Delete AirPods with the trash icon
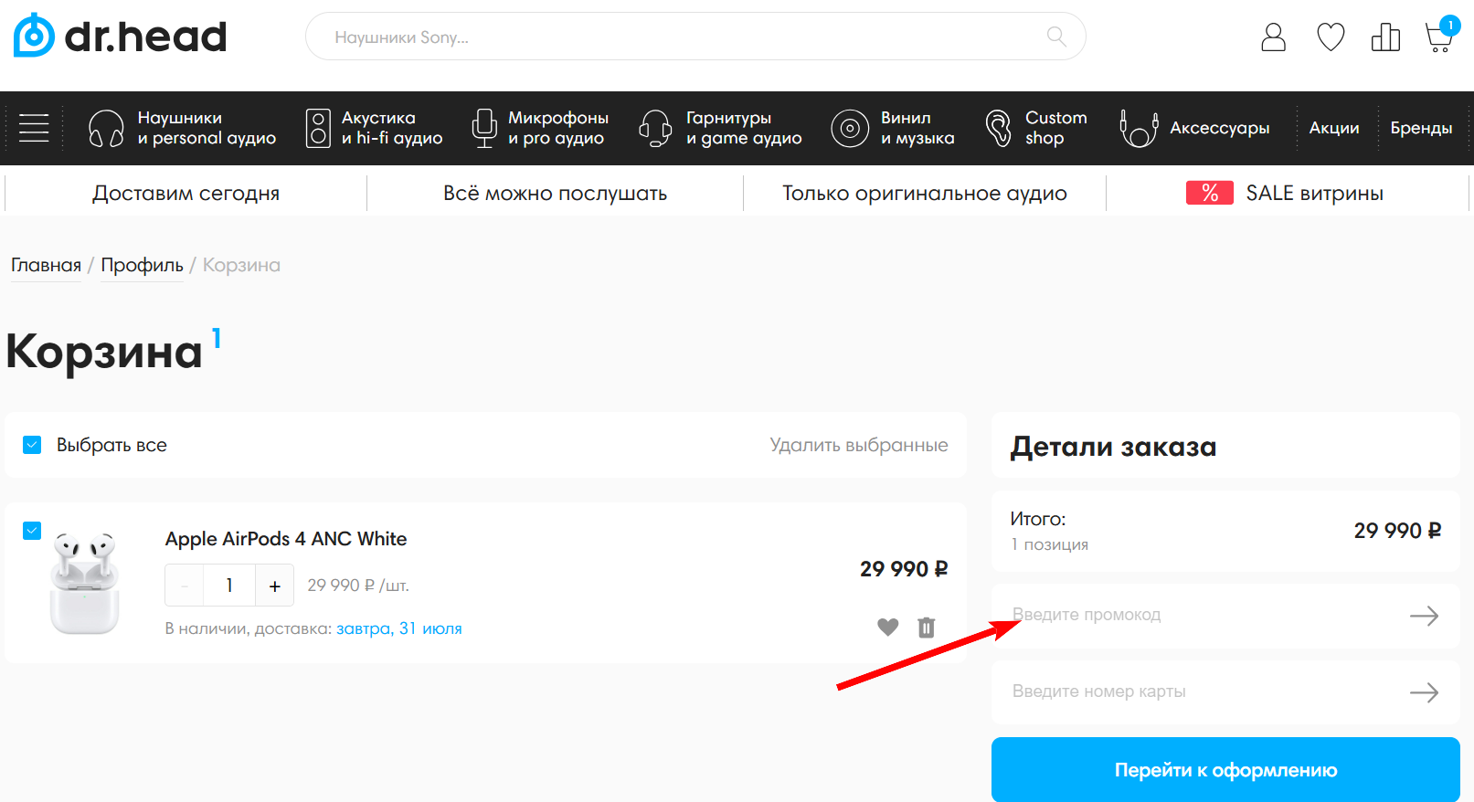The image size is (1474, 802). [926, 628]
